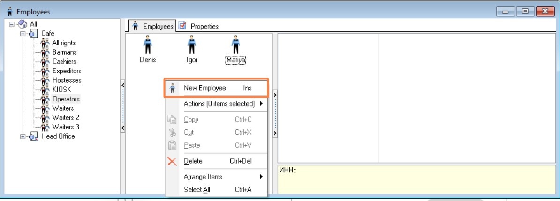Click the KIOSK group icon

pyautogui.click(x=45, y=90)
